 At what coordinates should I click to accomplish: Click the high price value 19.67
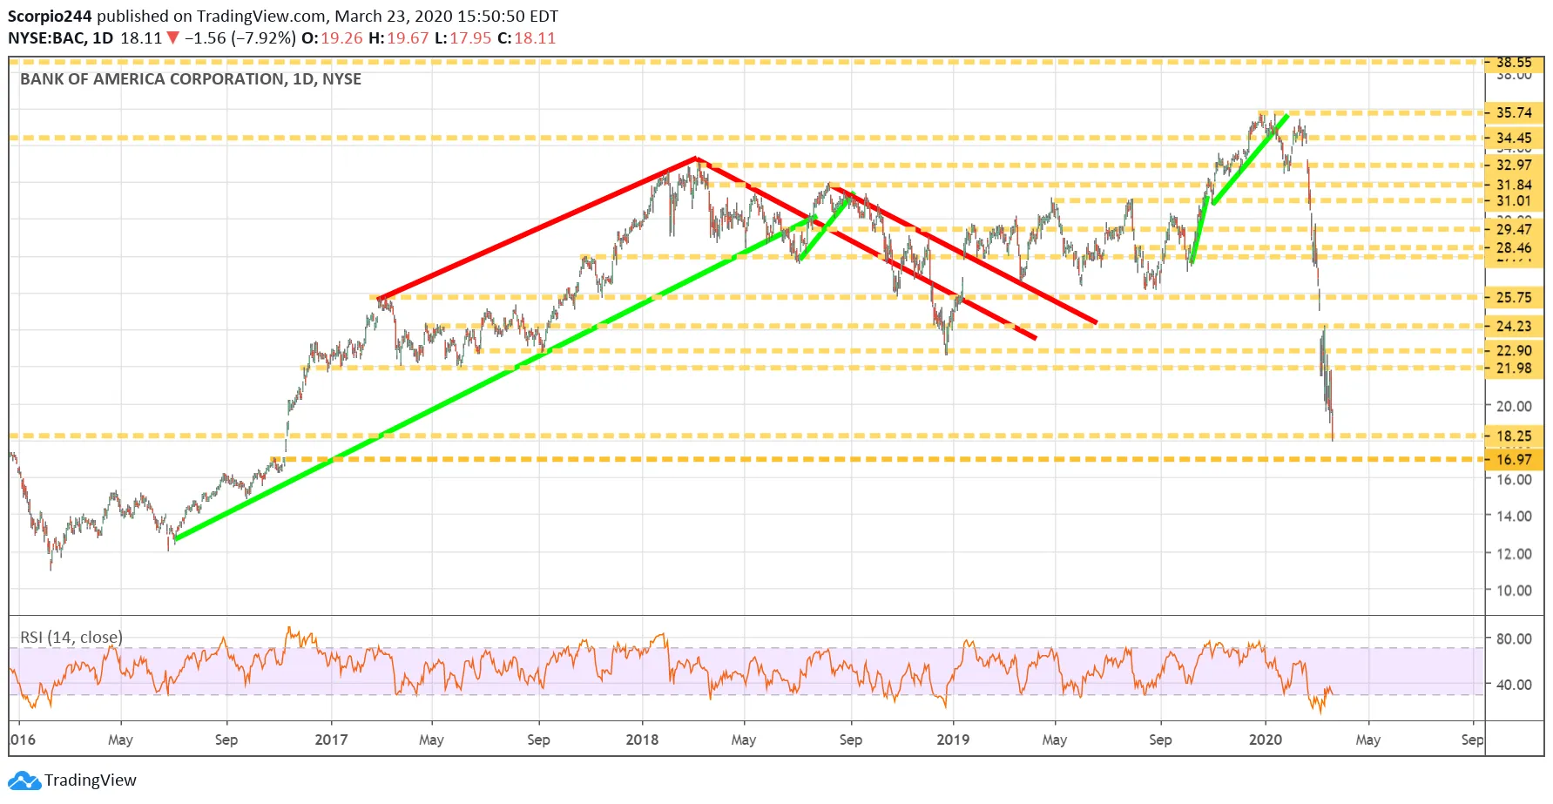[x=409, y=38]
